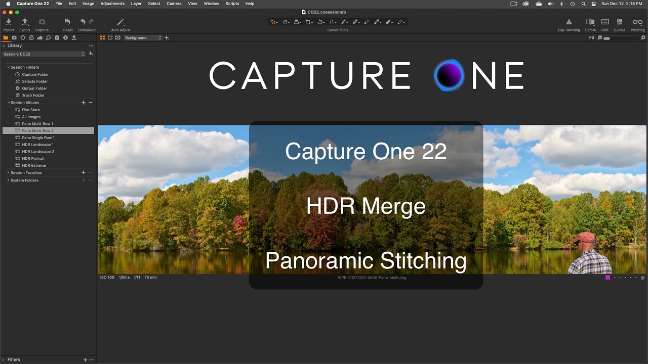Toggle the Grid overlay

tap(605, 22)
